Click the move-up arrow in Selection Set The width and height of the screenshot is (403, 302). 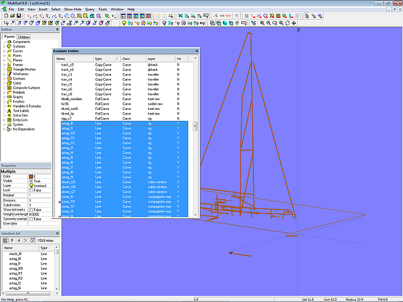[x=11, y=240]
